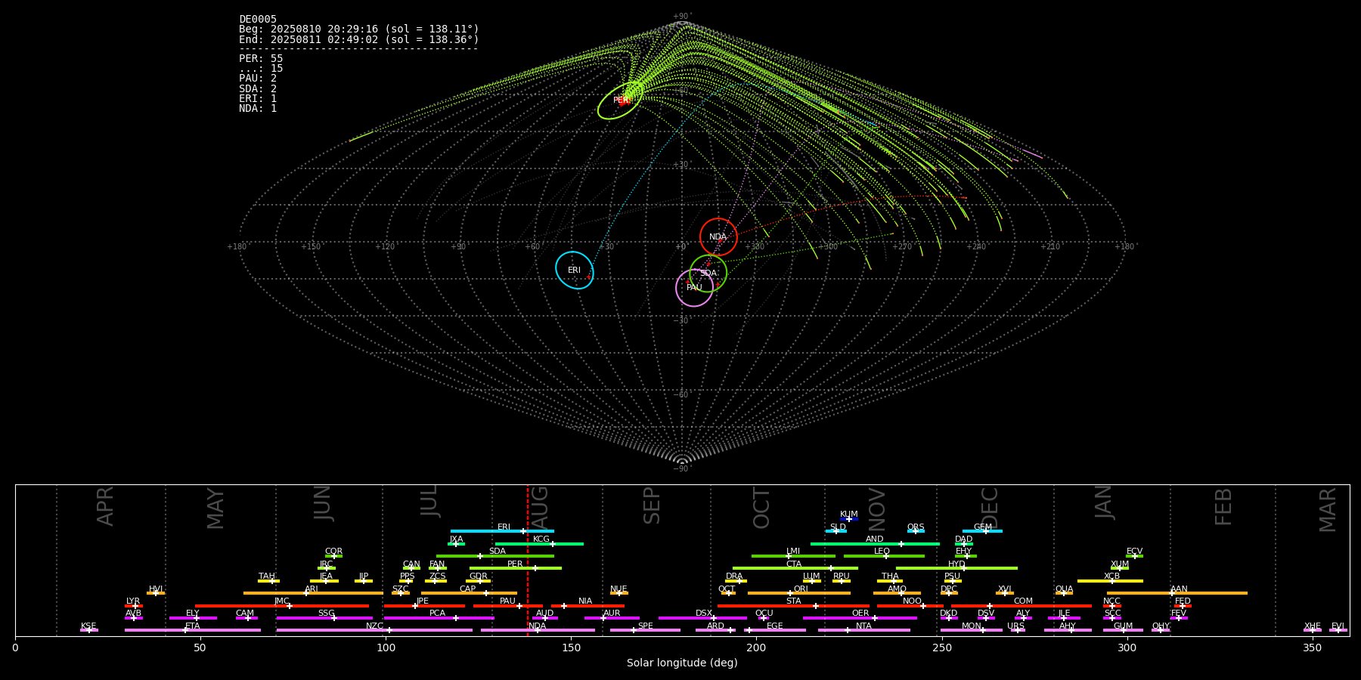Viewport: 1361px width, 680px height.
Task: Click the AUG month label
Action: pyautogui.click(x=541, y=508)
